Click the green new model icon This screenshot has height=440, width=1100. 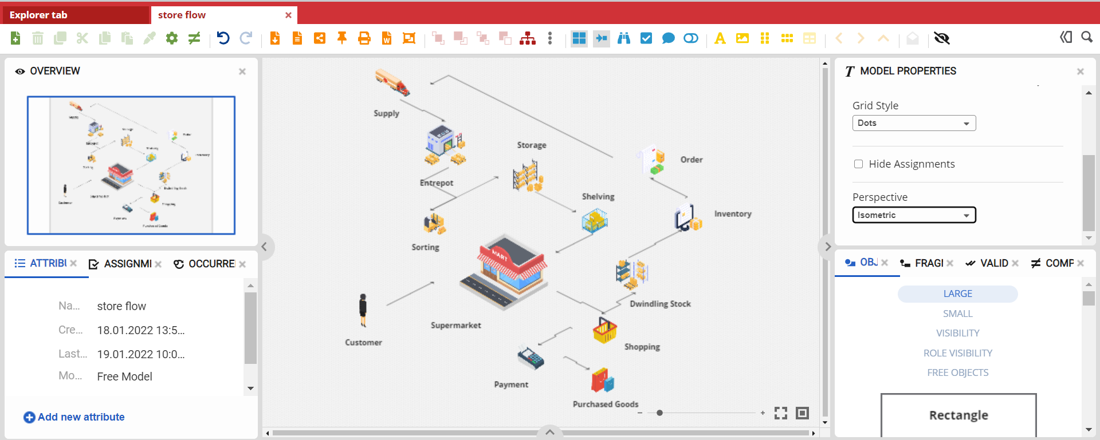pos(15,38)
